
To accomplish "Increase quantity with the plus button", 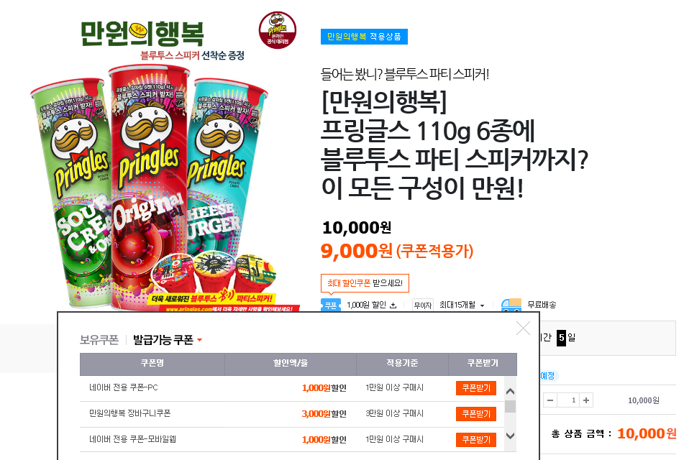I will click(586, 400).
